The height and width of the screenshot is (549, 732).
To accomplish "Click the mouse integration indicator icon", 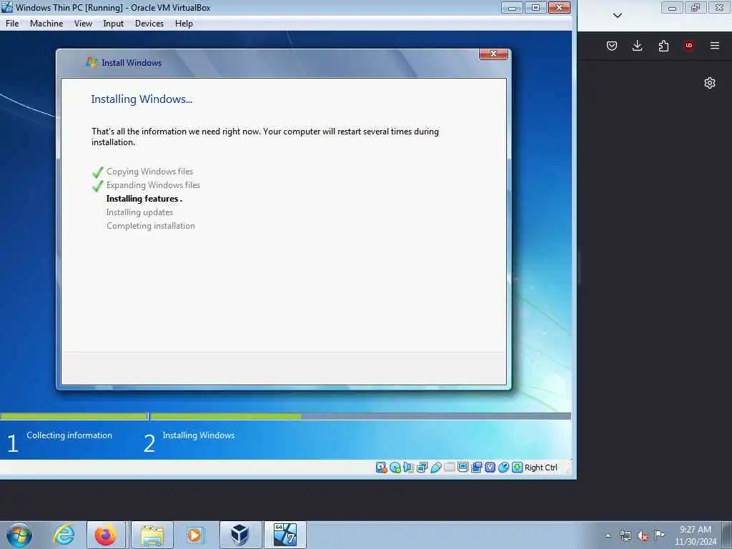I will [x=503, y=468].
